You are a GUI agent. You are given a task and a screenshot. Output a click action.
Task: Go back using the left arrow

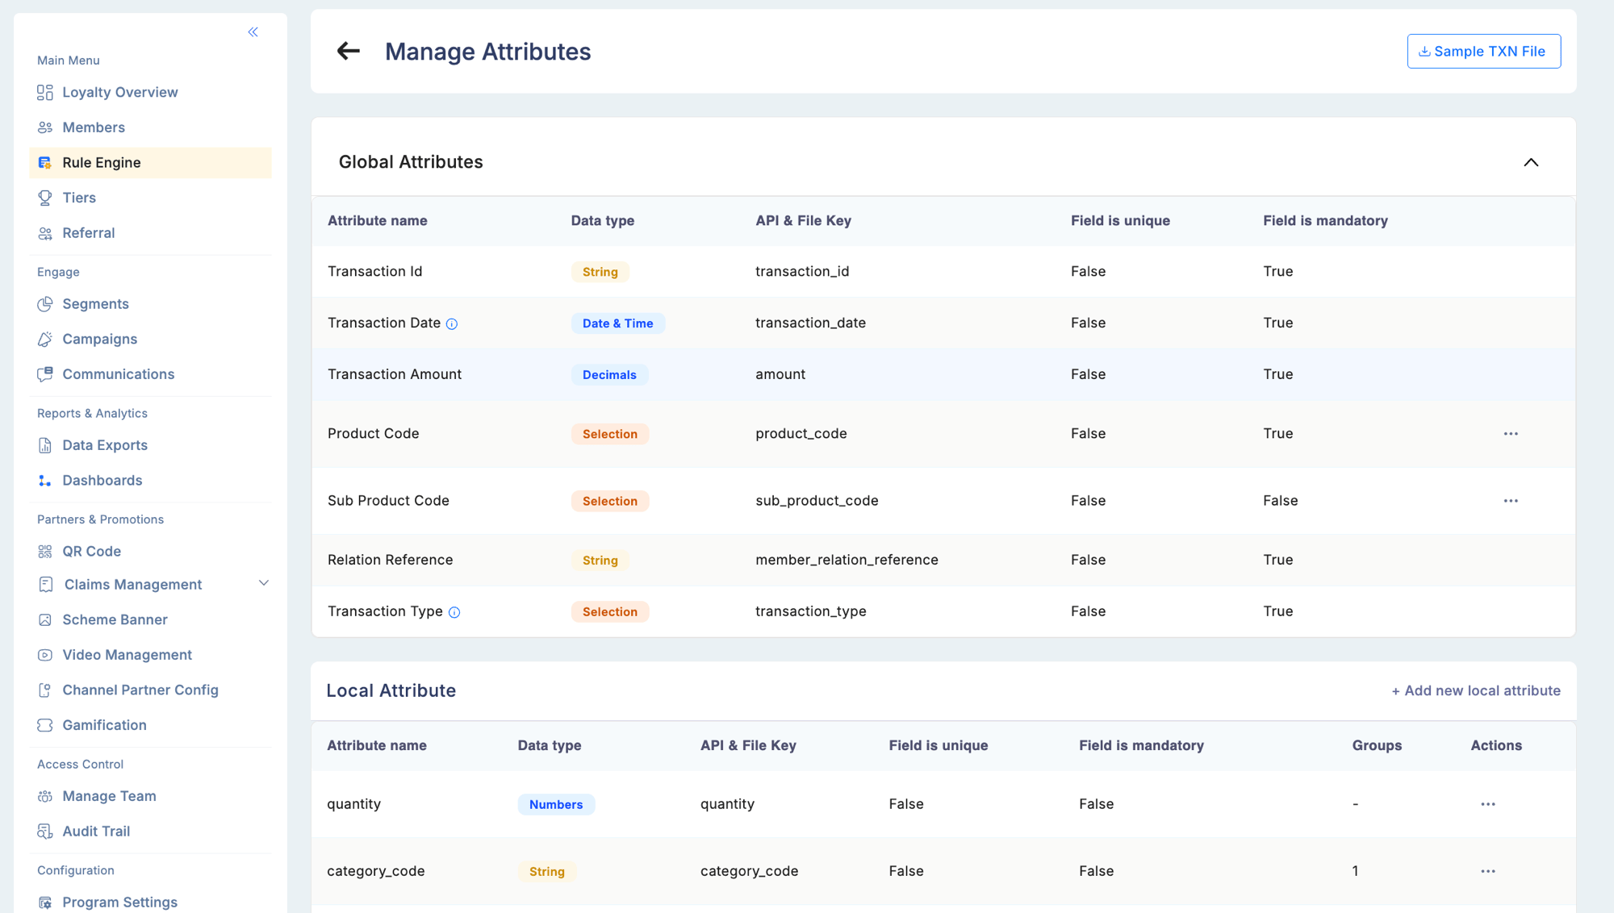349,52
